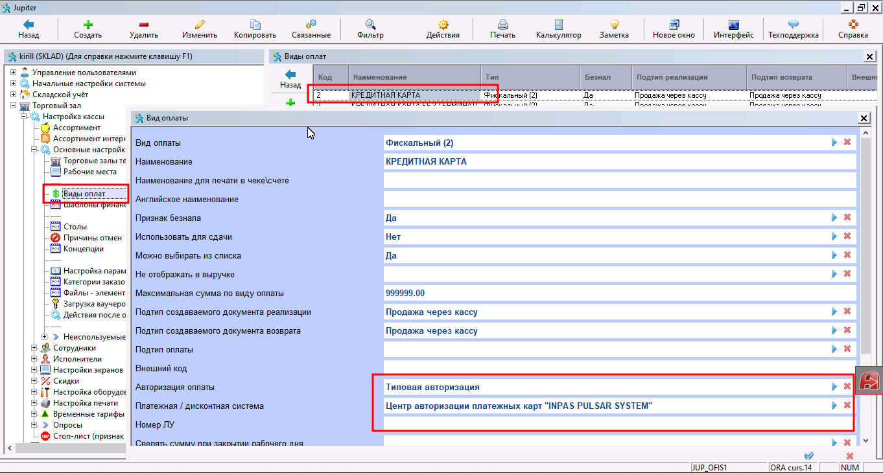Viewport: 883px width, 473px height.
Task: Open the dropdown arrow for Признак безнала
Action: (x=835, y=218)
